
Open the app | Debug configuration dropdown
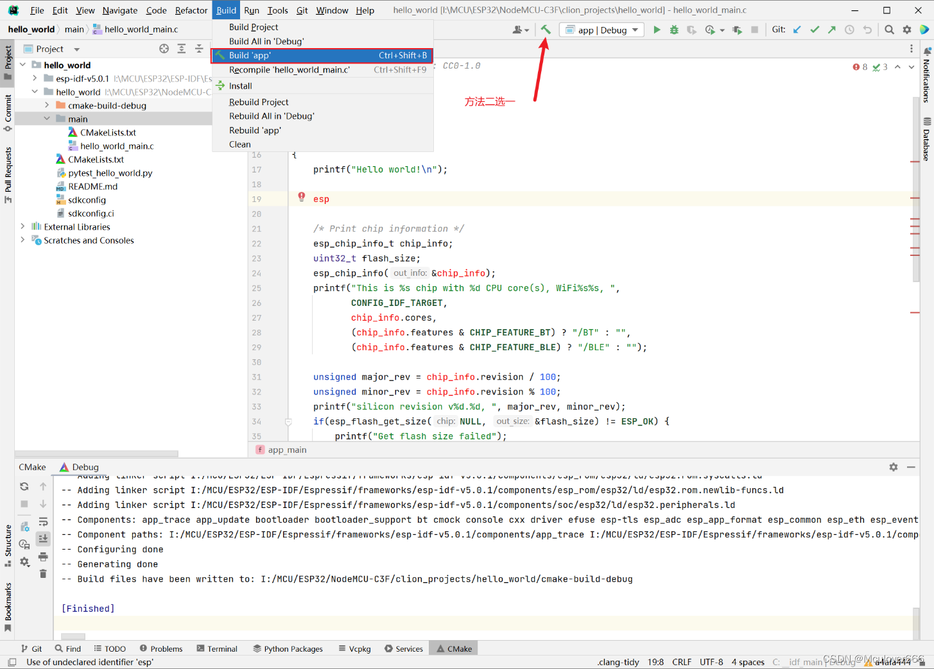[x=602, y=30]
